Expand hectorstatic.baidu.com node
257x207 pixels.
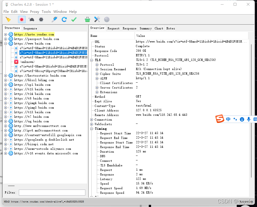[6, 76]
